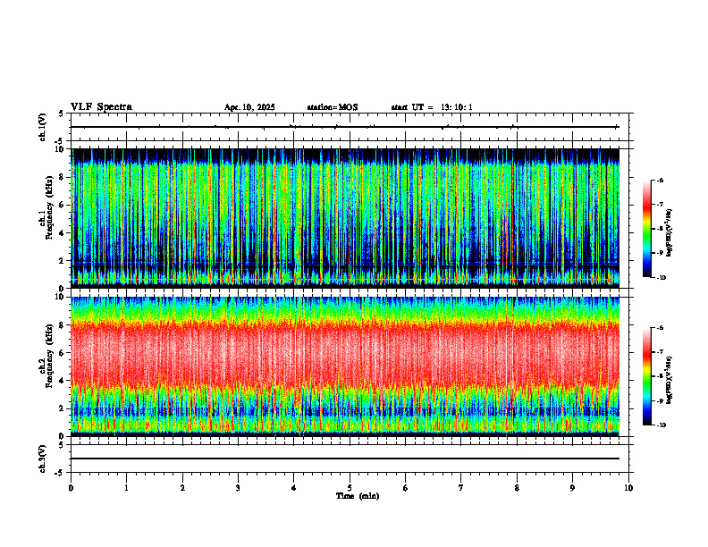
Task: Click the time axis tick label "1"
Action: 126,488
